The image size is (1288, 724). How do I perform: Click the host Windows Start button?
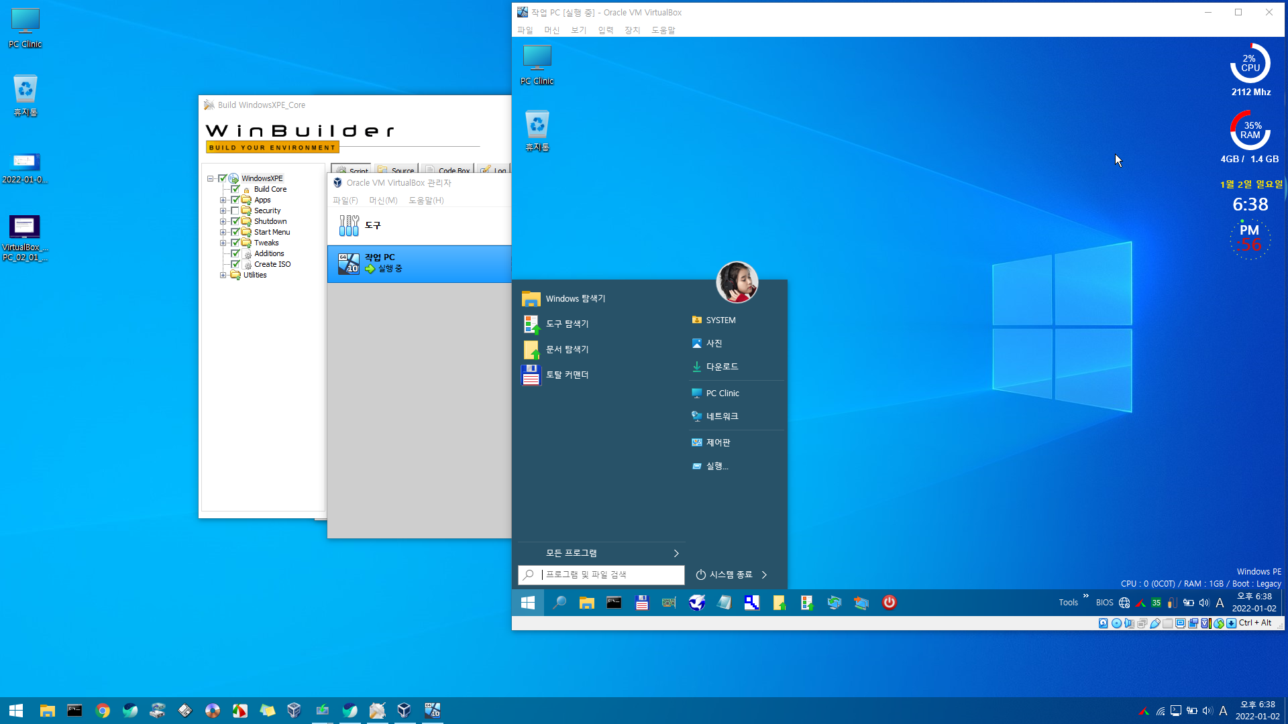(x=16, y=711)
